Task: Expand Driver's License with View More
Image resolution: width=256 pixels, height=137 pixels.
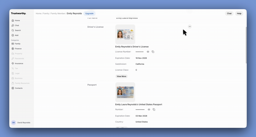Action: (121, 76)
